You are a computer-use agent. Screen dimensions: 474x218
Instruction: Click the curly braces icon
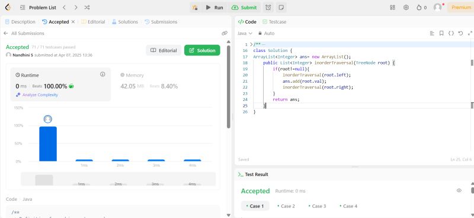(451, 33)
